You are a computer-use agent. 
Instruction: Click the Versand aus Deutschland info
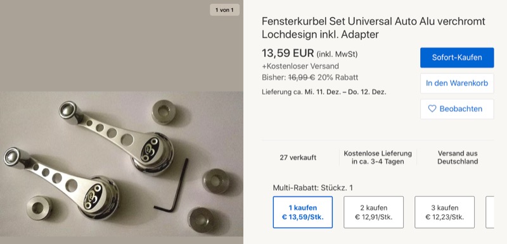click(458, 157)
